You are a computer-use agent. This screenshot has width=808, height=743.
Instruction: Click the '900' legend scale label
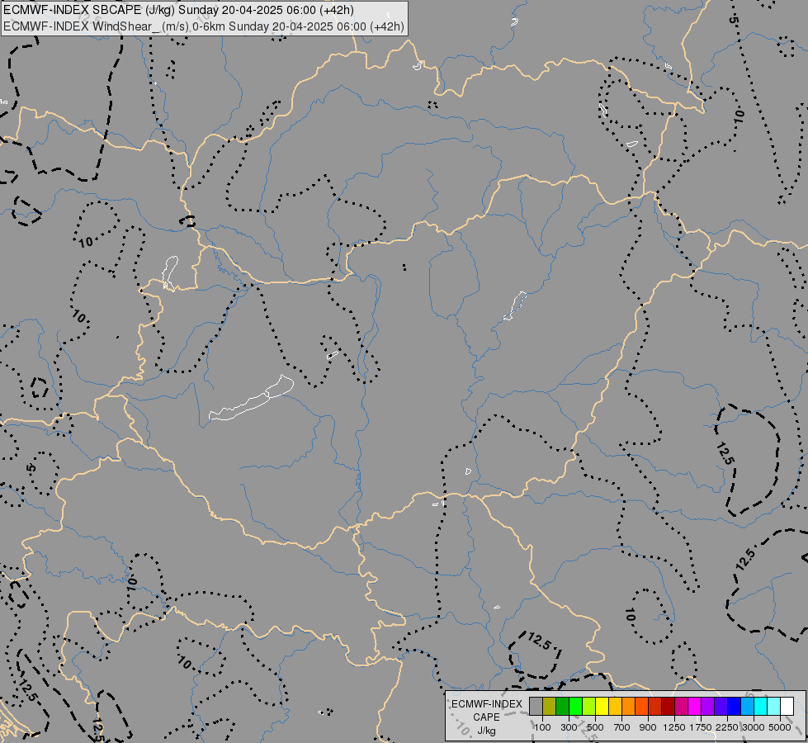pos(648,727)
